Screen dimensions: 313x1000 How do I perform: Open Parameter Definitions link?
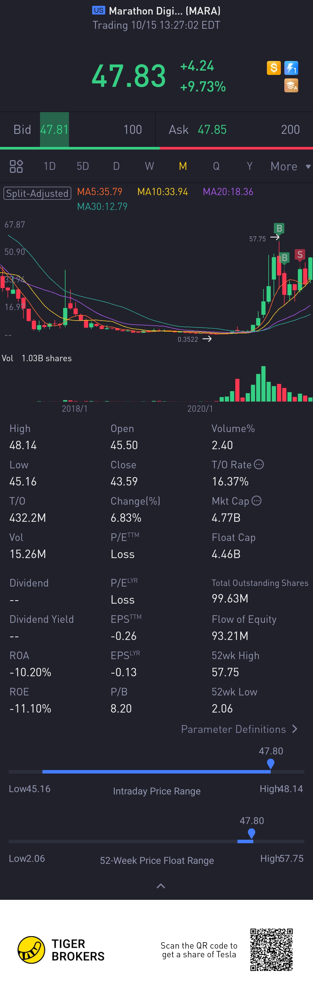pyautogui.click(x=239, y=729)
